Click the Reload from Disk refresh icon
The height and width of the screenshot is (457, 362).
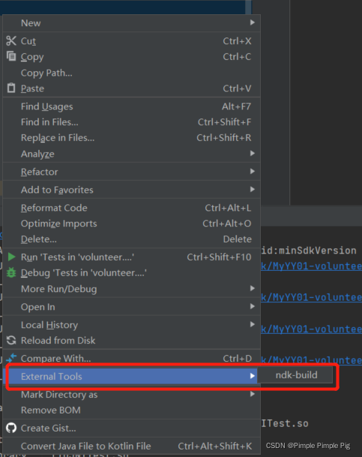coord(11,340)
